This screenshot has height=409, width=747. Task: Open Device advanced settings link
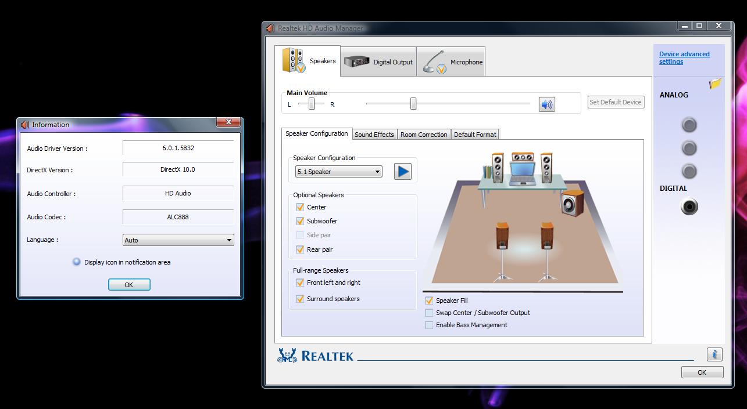point(684,57)
